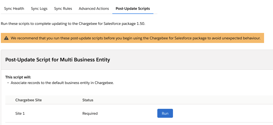The width and height of the screenshot is (273, 125).
Task: Click the empty column header above Run
Action: point(196,100)
